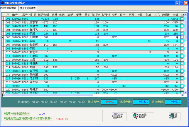
Task: Click the 余额 column header
Action: point(175,14)
